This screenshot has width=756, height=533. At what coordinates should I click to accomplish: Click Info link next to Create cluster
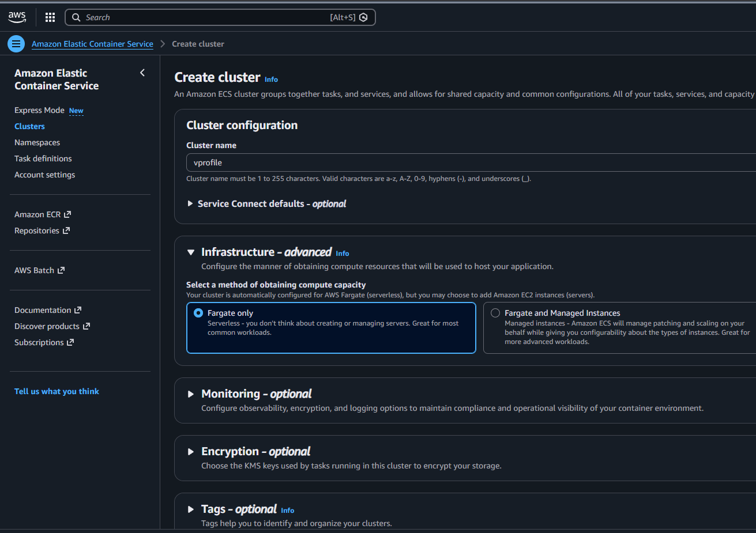click(271, 80)
